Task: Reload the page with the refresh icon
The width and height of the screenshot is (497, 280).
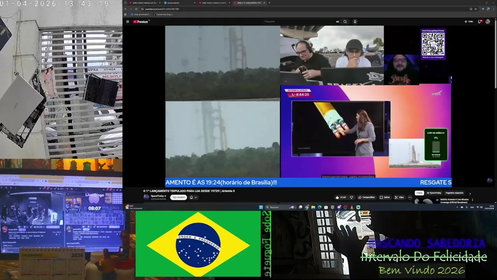Action: pyautogui.click(x=136, y=9)
